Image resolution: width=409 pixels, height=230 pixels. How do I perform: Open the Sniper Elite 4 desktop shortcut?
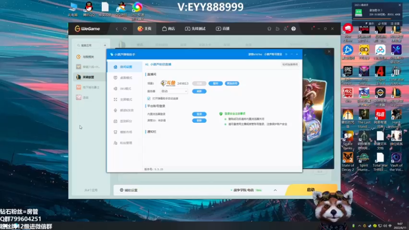pyautogui.click(x=380, y=76)
